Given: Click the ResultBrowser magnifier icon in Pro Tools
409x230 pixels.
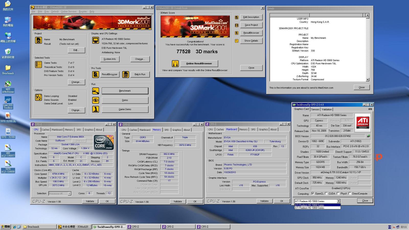Looking at the screenshot, I should (96, 74).
